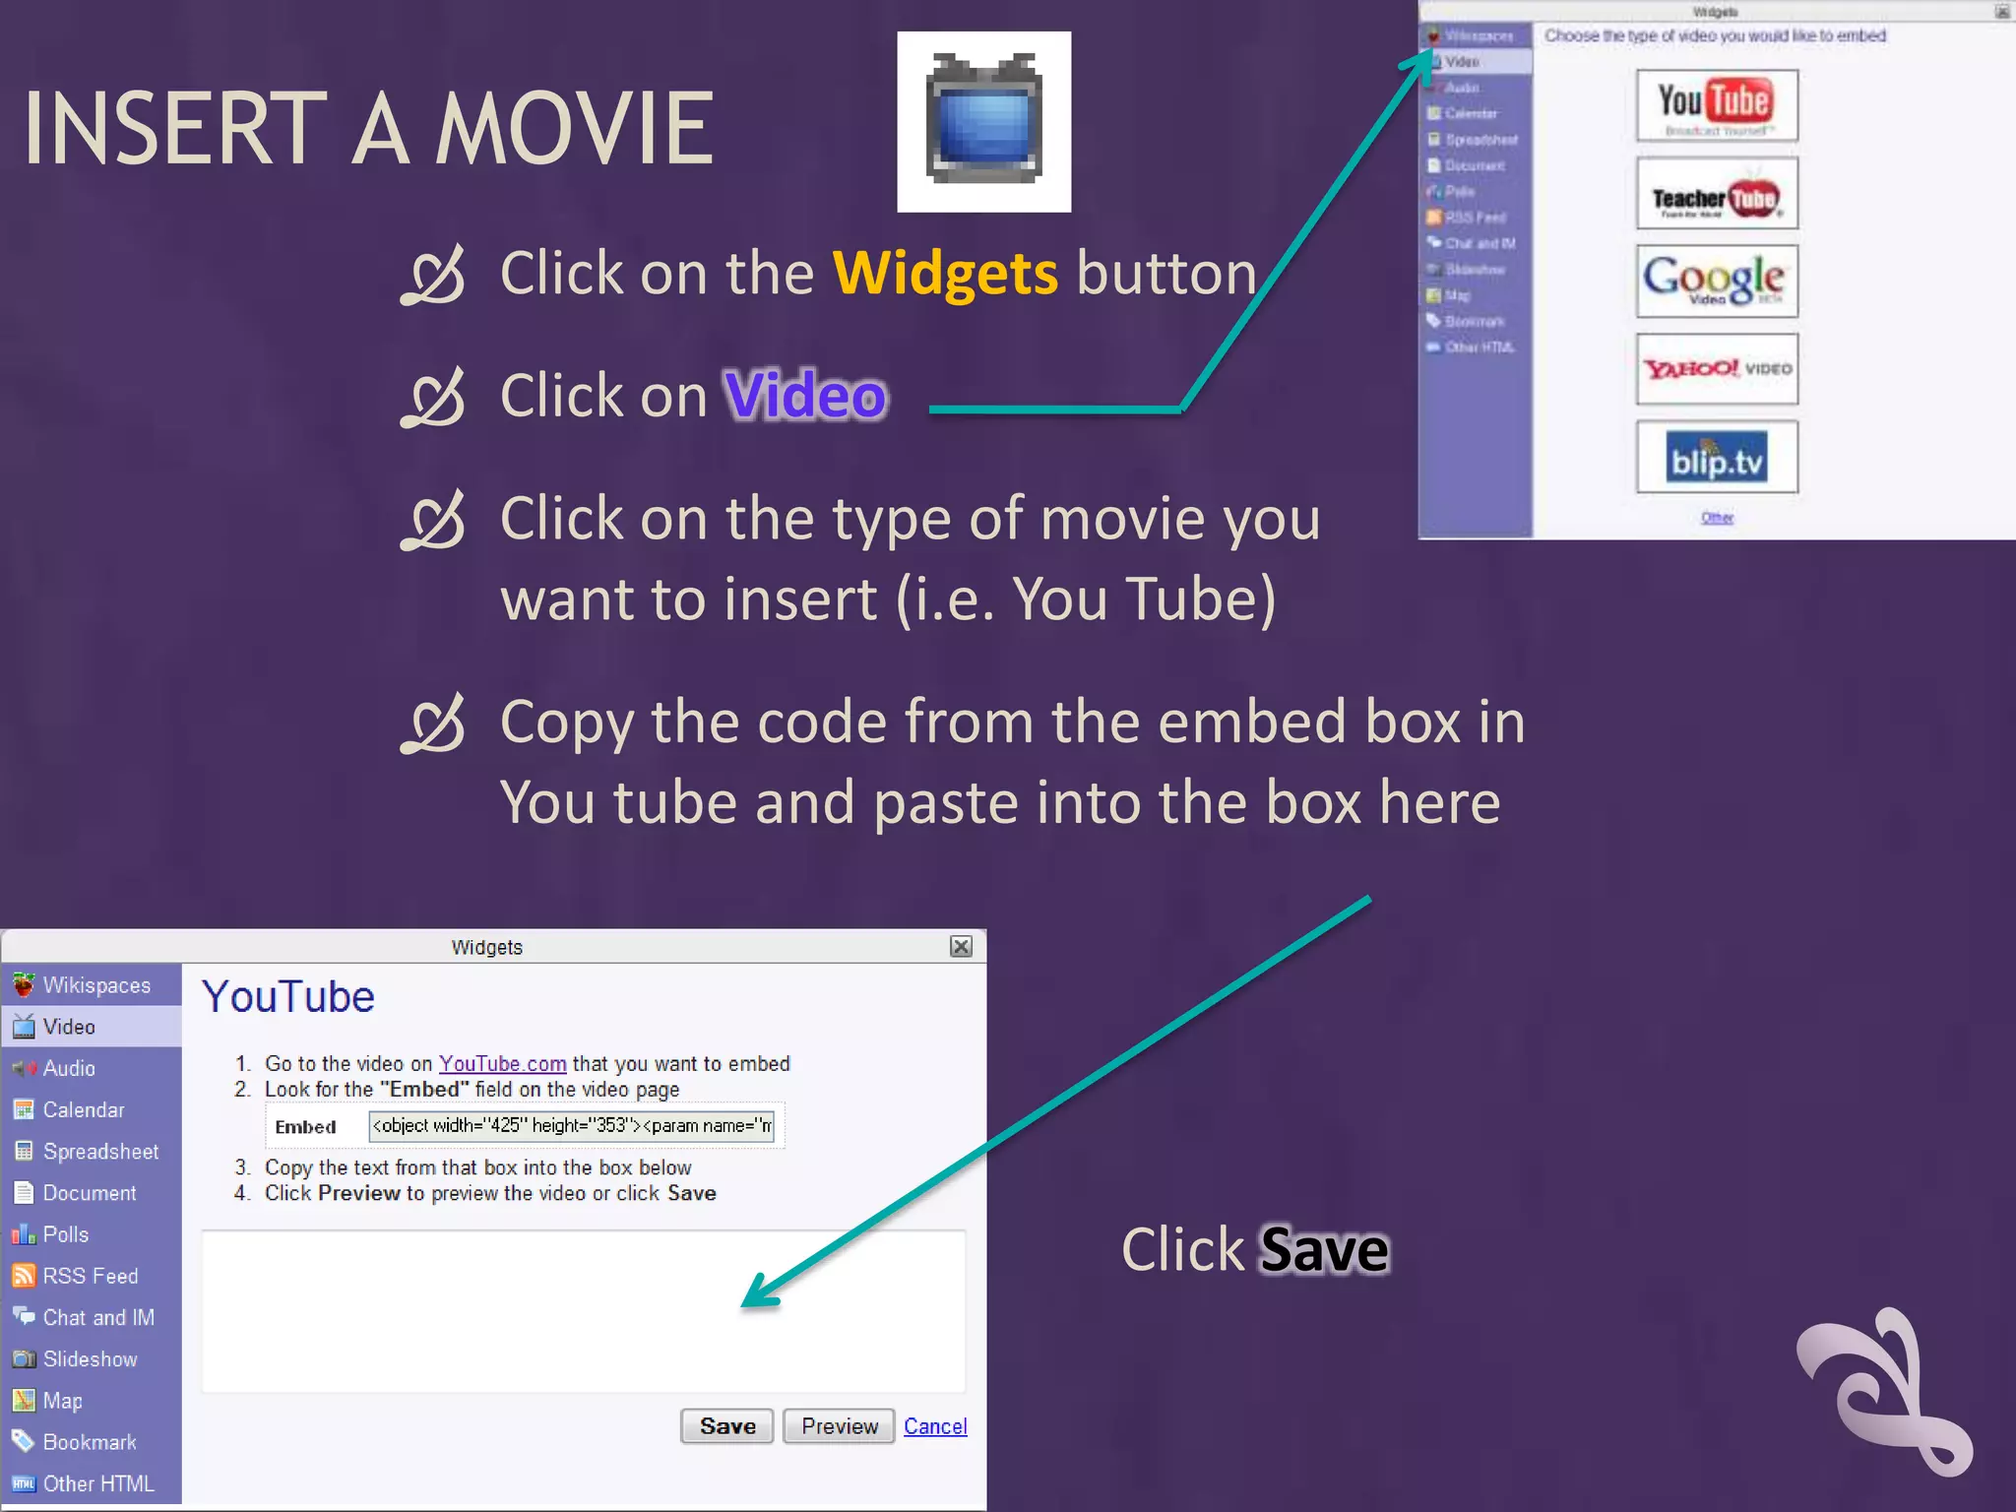The width and height of the screenshot is (2016, 1512).
Task: Choose the TeacherTube logo option
Action: [1717, 194]
